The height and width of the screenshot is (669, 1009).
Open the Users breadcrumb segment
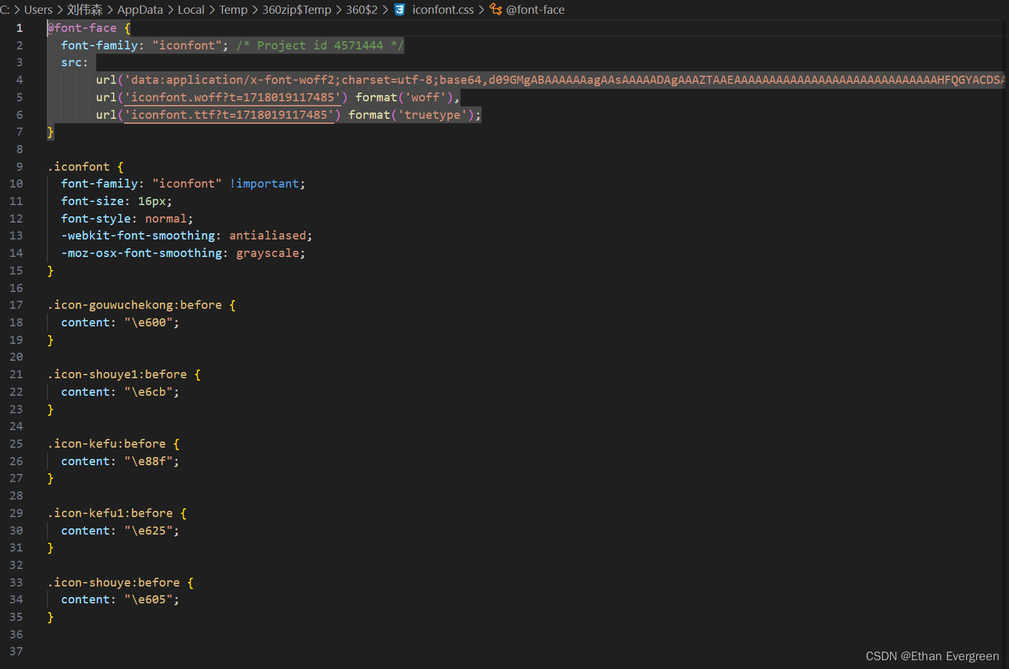(x=38, y=9)
